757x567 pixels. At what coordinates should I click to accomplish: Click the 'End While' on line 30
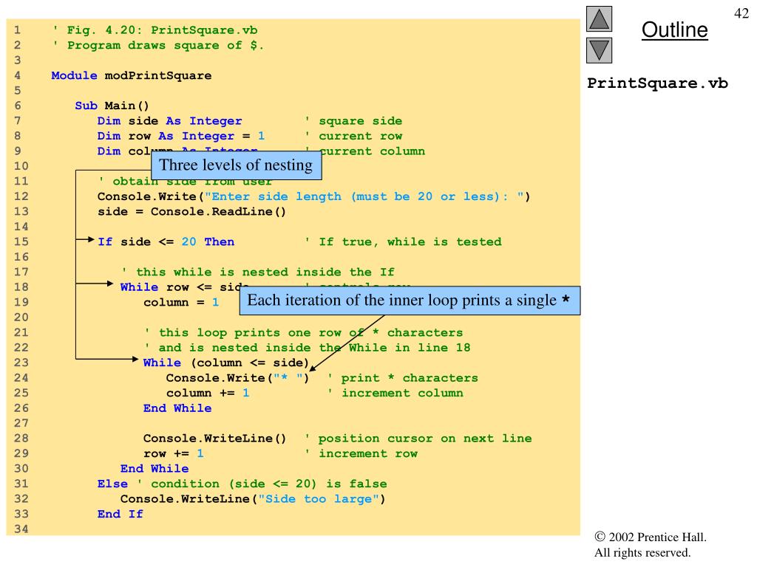pyautogui.click(x=155, y=468)
